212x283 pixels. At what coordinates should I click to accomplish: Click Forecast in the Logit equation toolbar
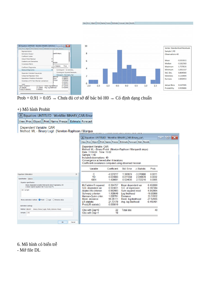point(87,122)
